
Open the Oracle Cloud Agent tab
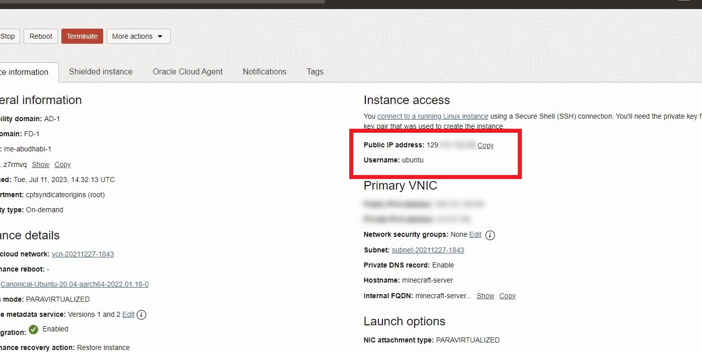(x=187, y=72)
